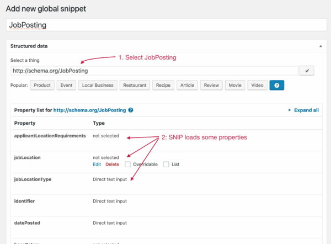
Task: Click the Select a thing URL field
Action: coord(154,71)
